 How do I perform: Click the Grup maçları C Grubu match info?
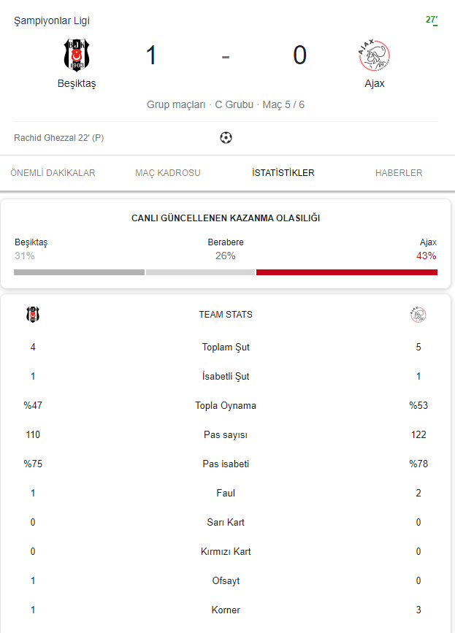[x=226, y=104]
